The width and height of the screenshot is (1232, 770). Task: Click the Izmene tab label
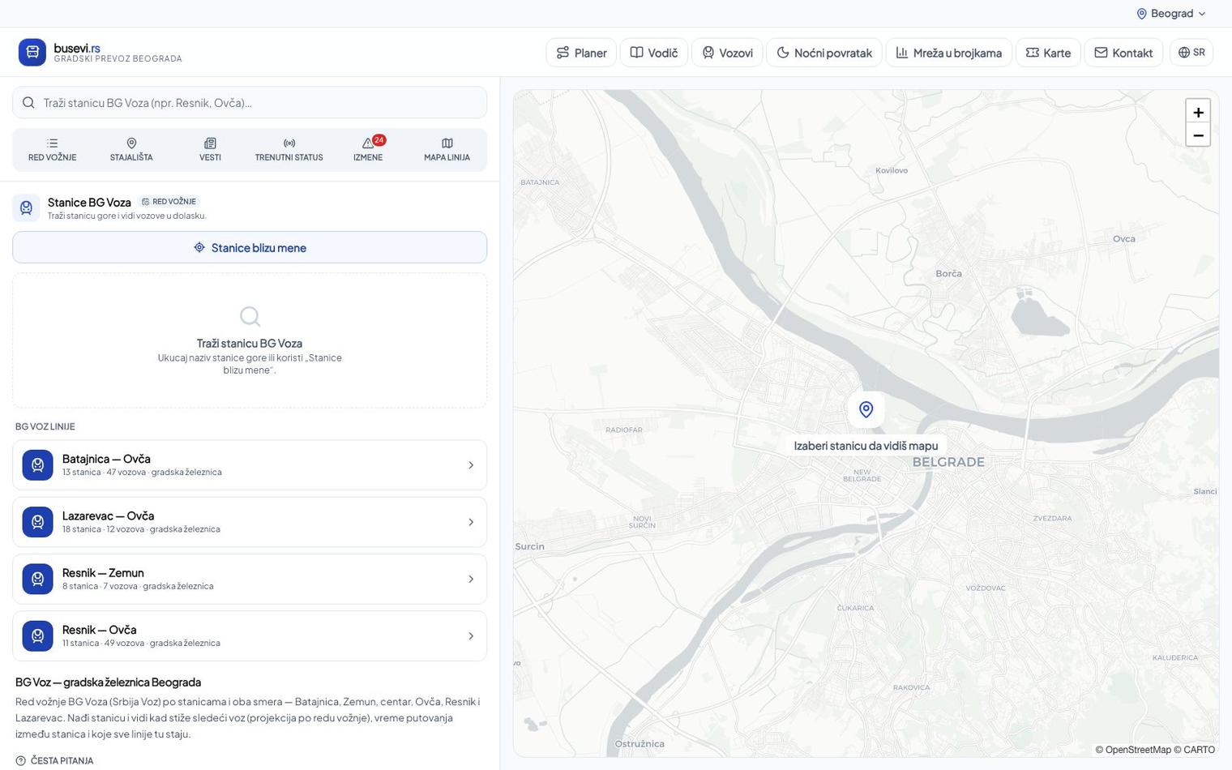point(368,157)
